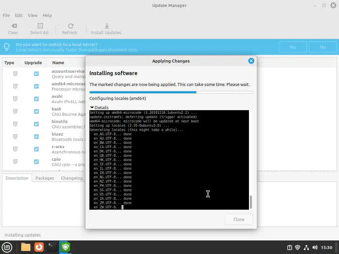
Task: Click the shield type icon for accountsservice
Action: pos(15,74)
